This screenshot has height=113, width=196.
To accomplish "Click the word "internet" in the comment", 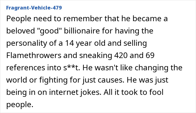I will click(x=64, y=92).
